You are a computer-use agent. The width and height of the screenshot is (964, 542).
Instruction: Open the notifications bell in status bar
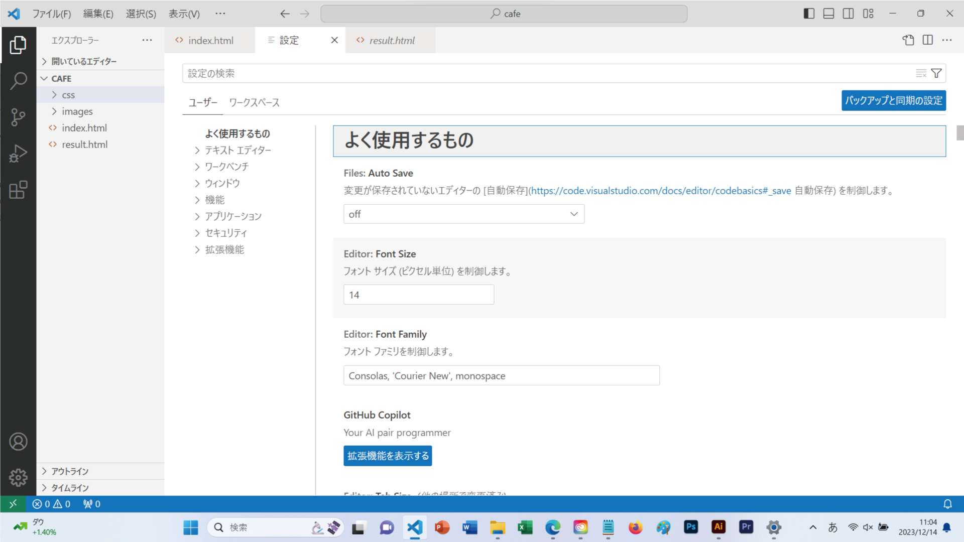tap(948, 504)
